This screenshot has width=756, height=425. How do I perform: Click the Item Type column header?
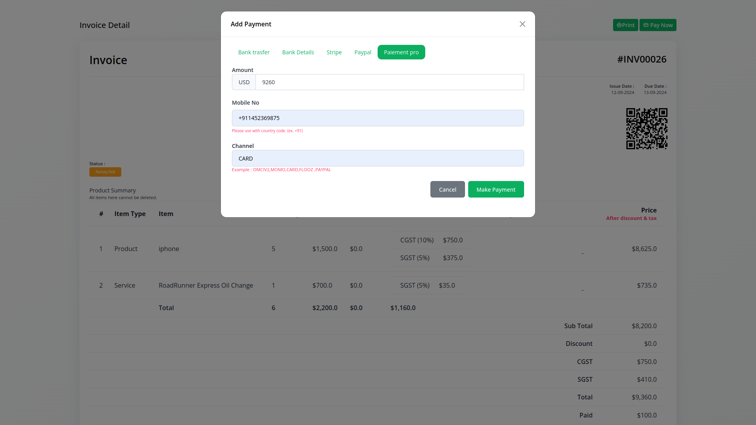(x=130, y=214)
